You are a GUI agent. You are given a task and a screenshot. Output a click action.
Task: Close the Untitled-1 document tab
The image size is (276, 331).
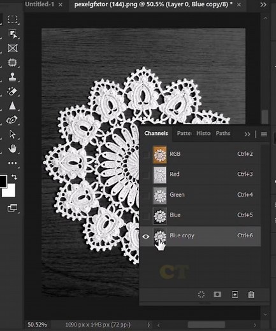pyautogui.click(x=61, y=4)
